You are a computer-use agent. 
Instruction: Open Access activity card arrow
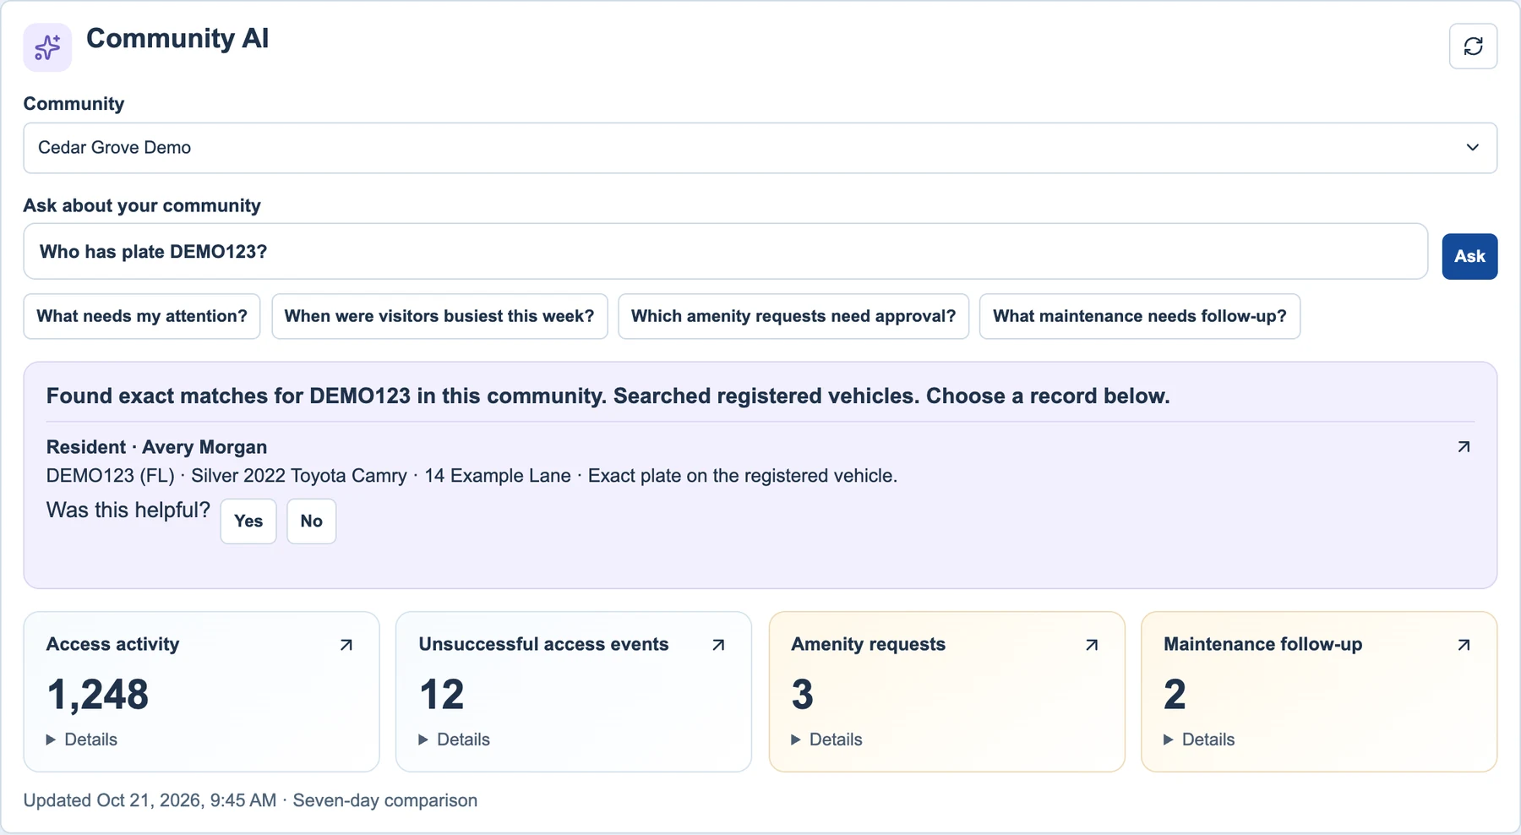(x=346, y=645)
